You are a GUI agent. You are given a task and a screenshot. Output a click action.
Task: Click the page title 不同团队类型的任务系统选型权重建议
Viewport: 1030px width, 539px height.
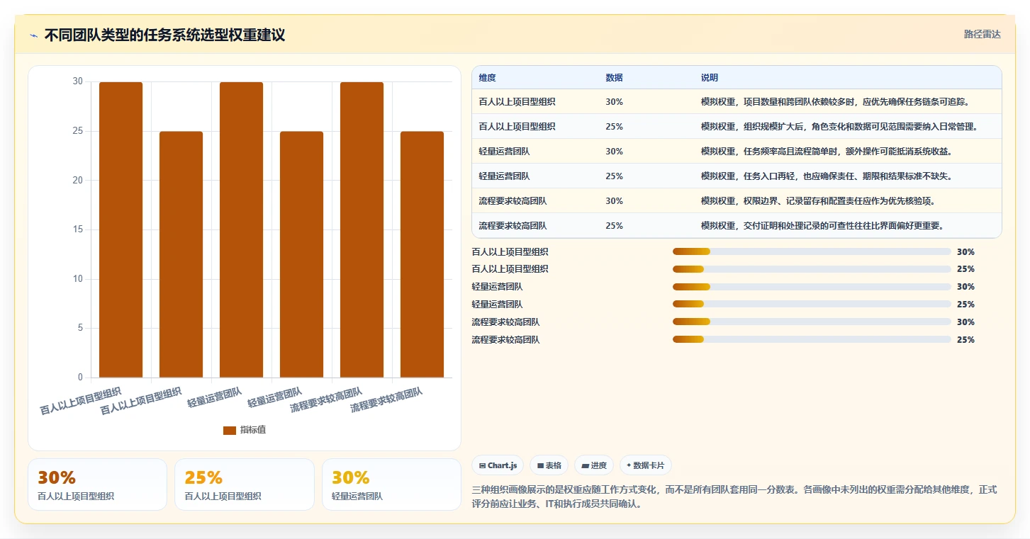(x=164, y=35)
